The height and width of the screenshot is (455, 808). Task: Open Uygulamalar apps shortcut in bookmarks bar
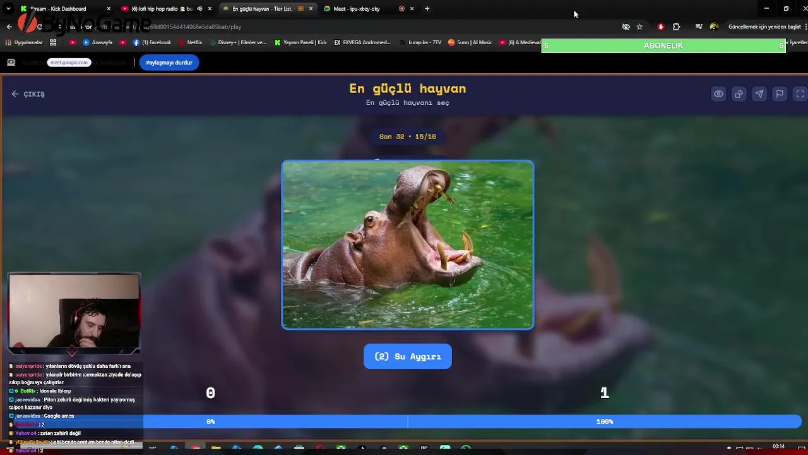24,42
